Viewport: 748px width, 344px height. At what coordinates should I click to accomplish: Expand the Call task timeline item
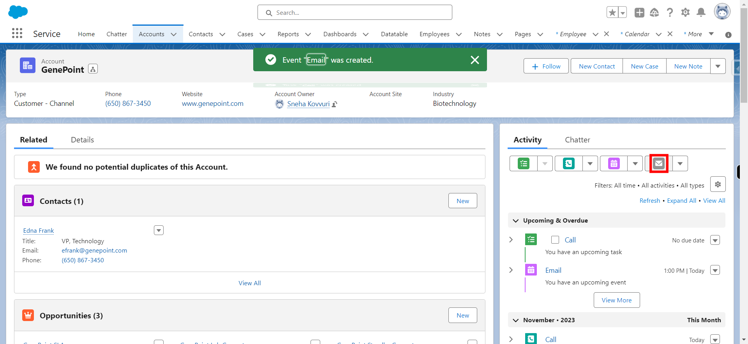[511, 240]
